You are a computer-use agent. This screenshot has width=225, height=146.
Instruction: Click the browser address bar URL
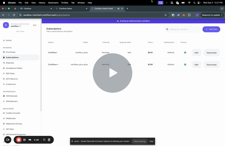46,15
